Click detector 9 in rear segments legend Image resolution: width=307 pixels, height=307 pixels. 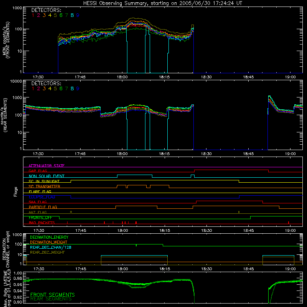click(78, 89)
